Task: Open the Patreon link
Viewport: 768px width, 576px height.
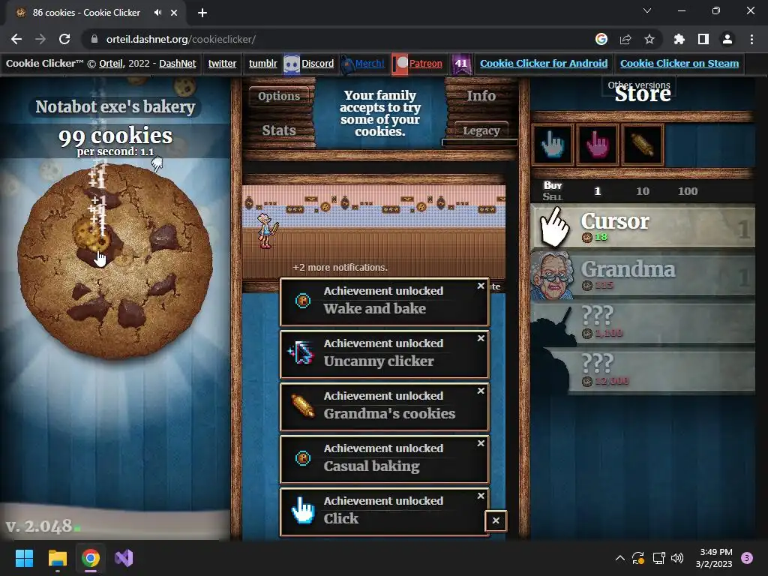Action: coord(426,63)
